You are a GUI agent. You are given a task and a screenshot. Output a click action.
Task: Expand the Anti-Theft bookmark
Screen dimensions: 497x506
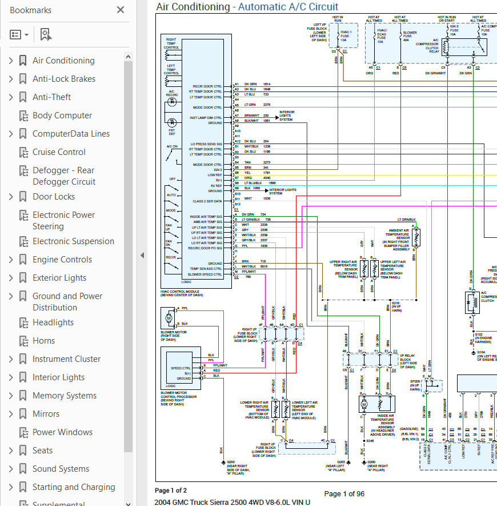[x=11, y=97]
